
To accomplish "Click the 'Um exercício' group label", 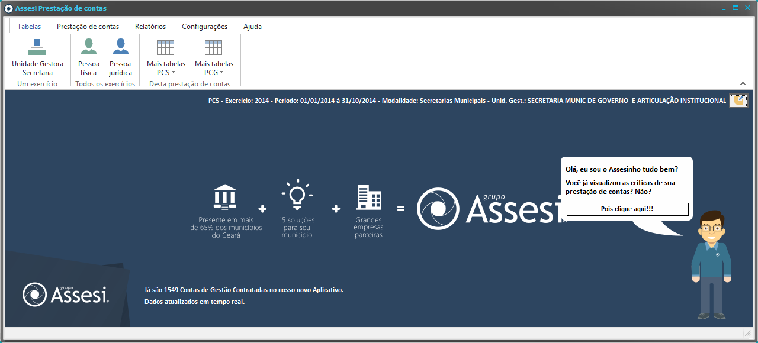I will pyautogui.click(x=37, y=84).
